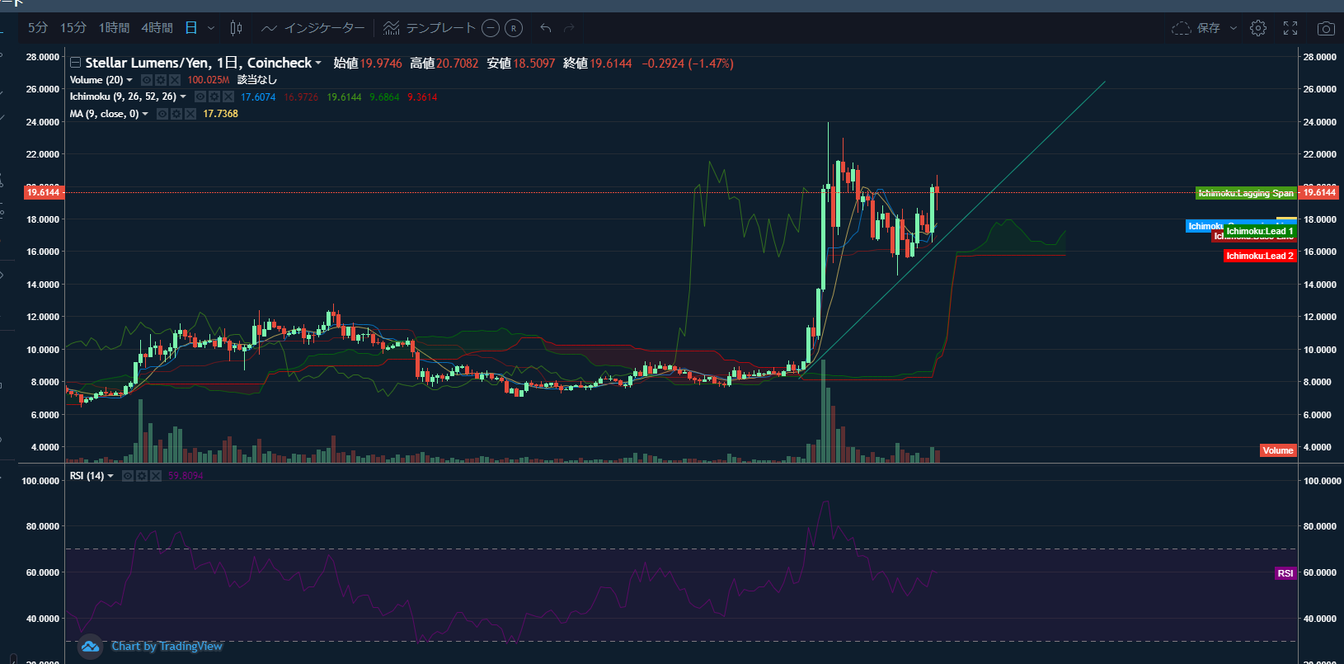Screen dimensions: 1344x664
Task: Click the Ichimoku:Lead 2 axis label
Action: tap(1260, 256)
